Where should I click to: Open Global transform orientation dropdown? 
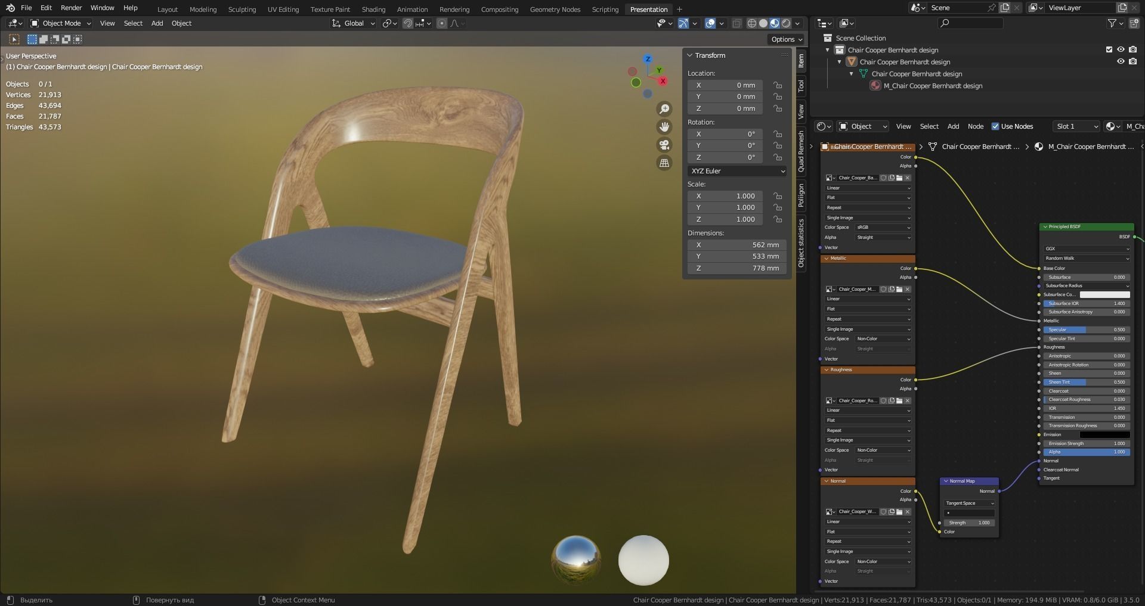pyautogui.click(x=354, y=23)
